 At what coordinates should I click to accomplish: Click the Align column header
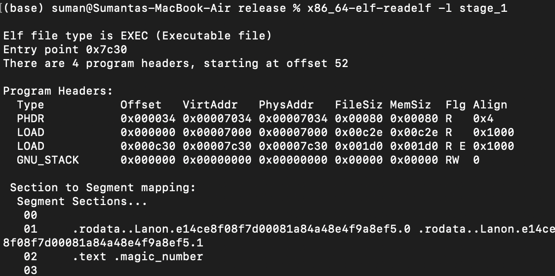click(490, 105)
